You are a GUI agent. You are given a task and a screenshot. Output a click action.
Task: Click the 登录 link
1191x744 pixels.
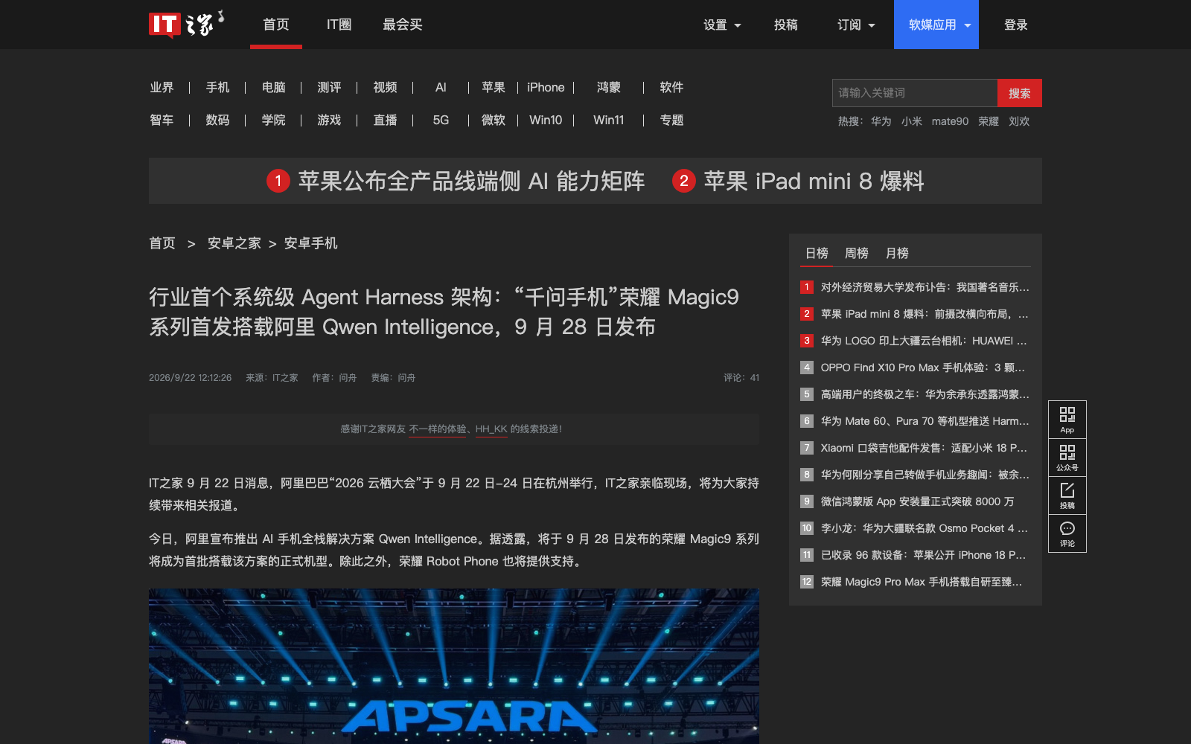coord(1016,25)
